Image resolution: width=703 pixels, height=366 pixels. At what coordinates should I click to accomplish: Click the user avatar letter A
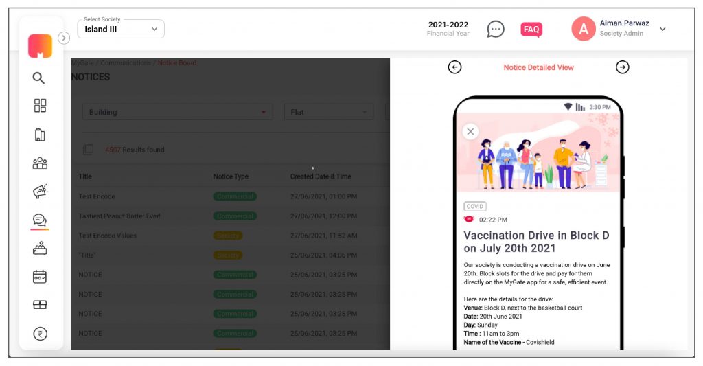[x=584, y=29]
